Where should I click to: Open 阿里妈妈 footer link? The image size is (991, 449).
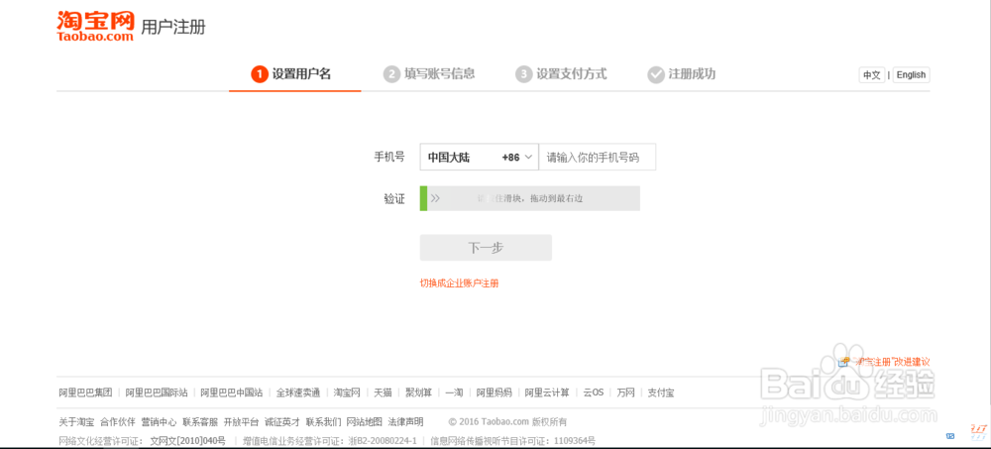pos(495,393)
